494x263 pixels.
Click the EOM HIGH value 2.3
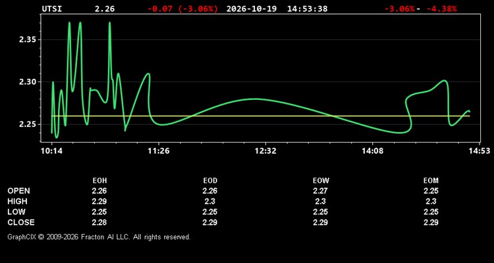pyautogui.click(x=431, y=201)
